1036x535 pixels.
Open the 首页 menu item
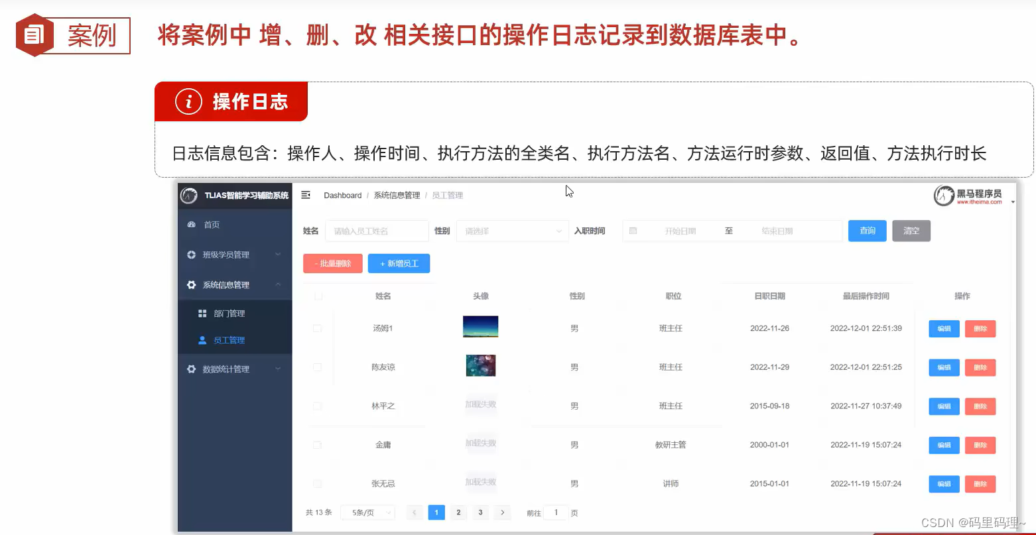click(x=235, y=225)
